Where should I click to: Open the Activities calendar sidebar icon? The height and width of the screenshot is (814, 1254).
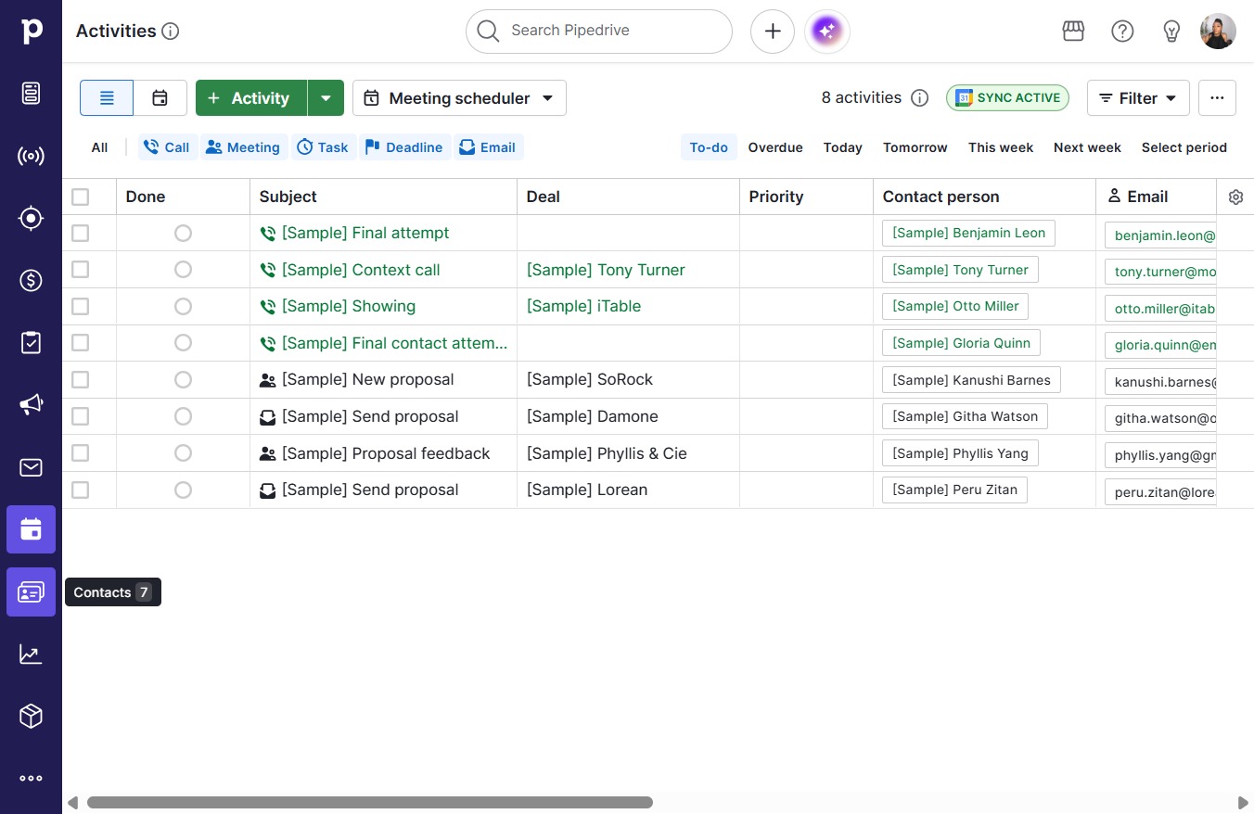coord(31,529)
